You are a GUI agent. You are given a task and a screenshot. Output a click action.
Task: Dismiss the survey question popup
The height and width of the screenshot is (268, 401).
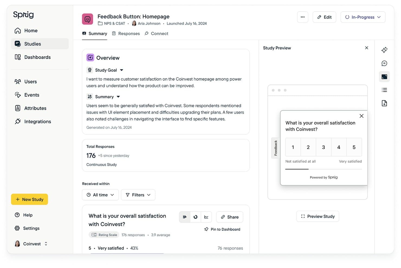(361, 116)
